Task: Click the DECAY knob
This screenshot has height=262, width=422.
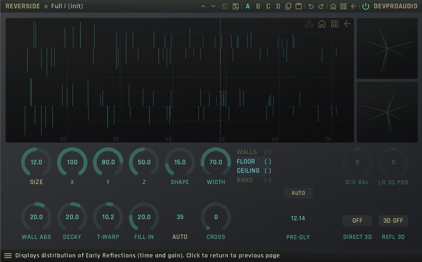Action: point(72,217)
